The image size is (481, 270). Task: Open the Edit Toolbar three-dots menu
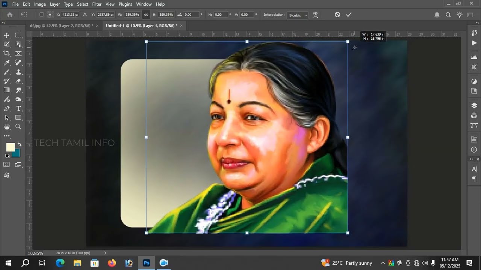tap(7, 136)
